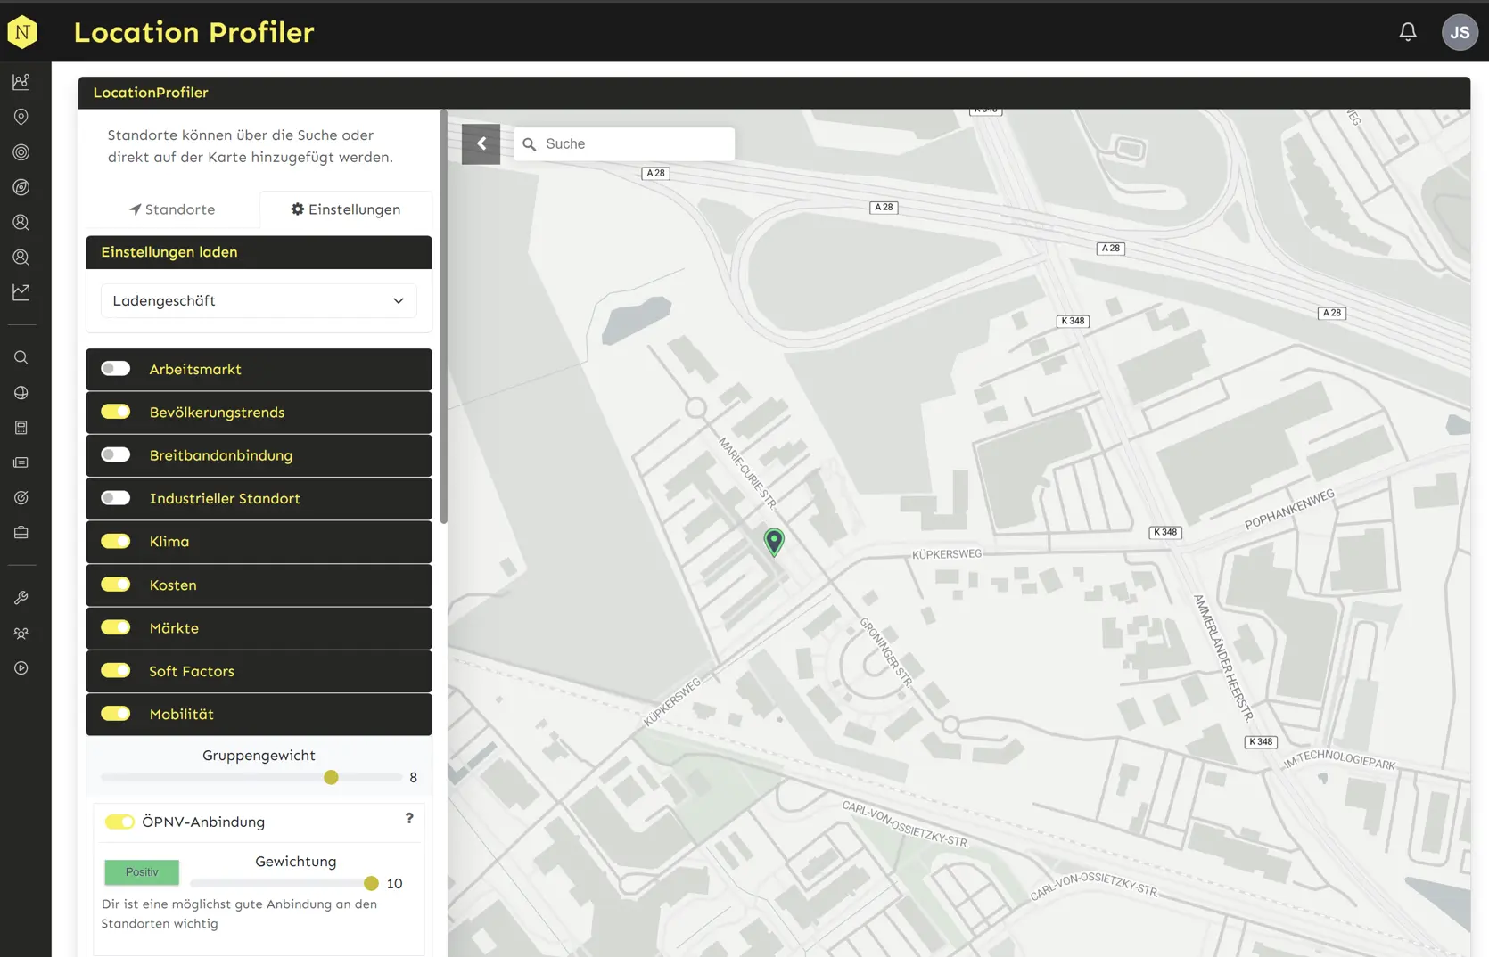Toggle the Arbeitsmarkt switch

coord(116,369)
